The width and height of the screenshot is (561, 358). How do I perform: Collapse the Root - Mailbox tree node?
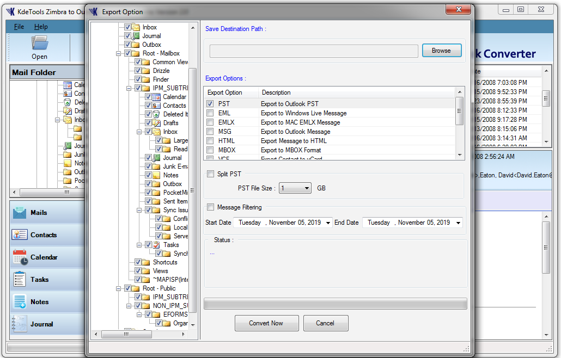(118, 53)
